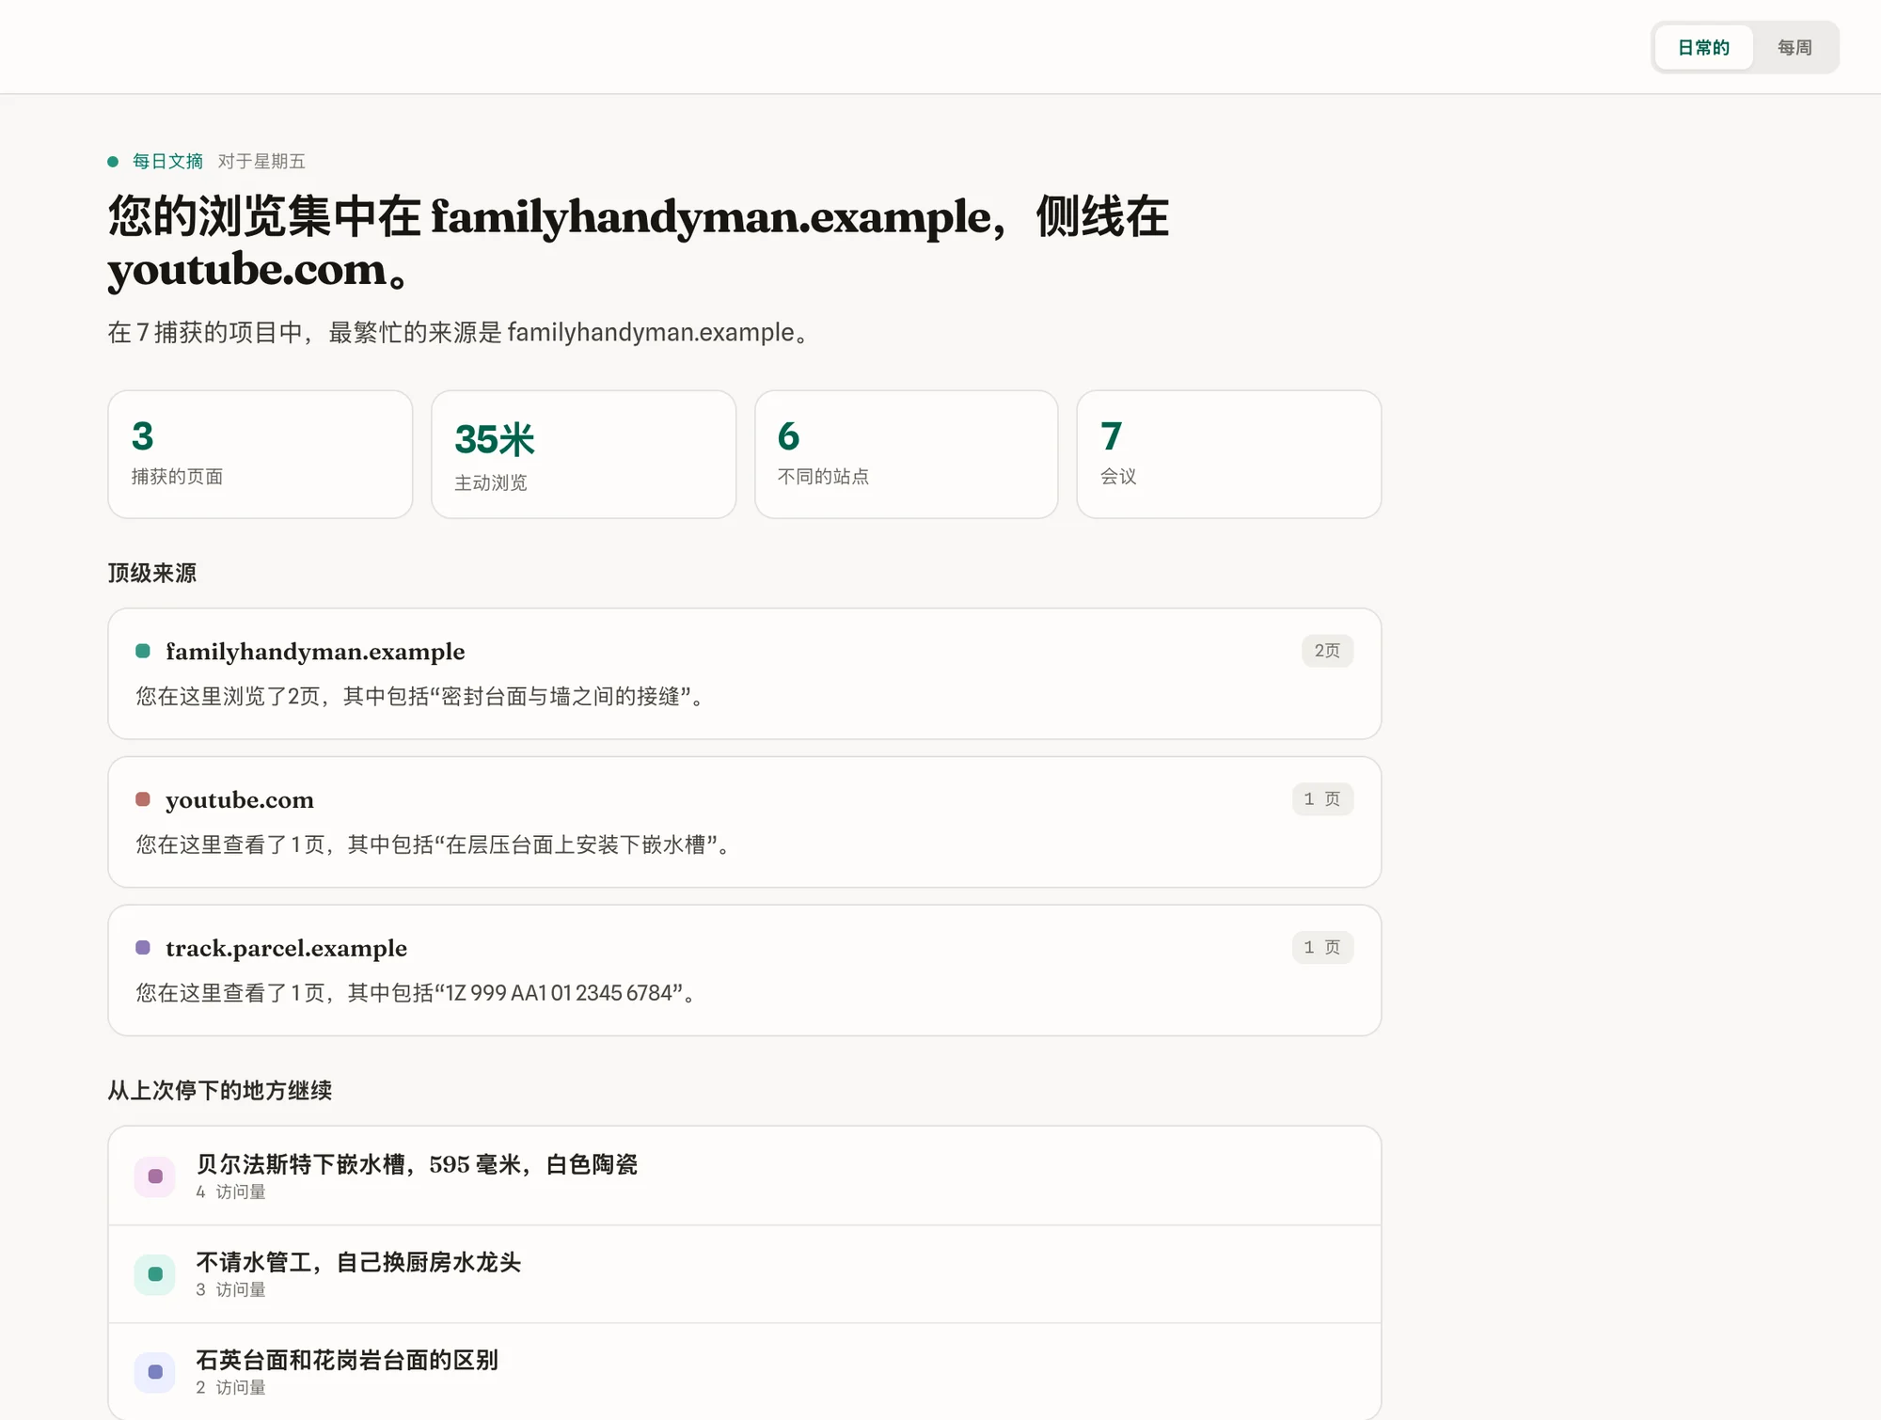Open the 捕获的页面 stat card

pyautogui.click(x=261, y=454)
